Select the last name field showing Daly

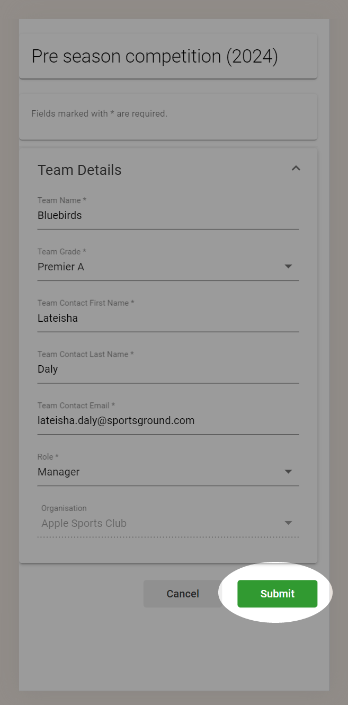(168, 369)
